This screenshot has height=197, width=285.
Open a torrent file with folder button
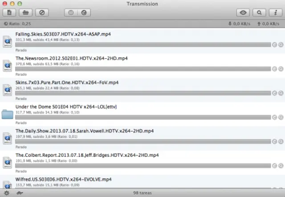(x=26, y=12)
